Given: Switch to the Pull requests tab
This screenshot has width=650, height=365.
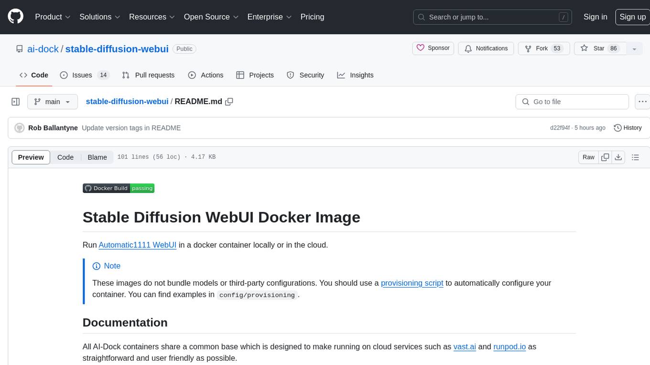Looking at the screenshot, I should tap(148, 75).
